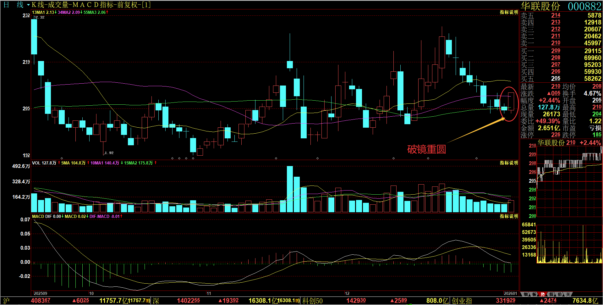Image resolution: width=603 pixels, height=305 pixels.
Task: Select the 势 tab below the intraday chart
Action: [542, 294]
